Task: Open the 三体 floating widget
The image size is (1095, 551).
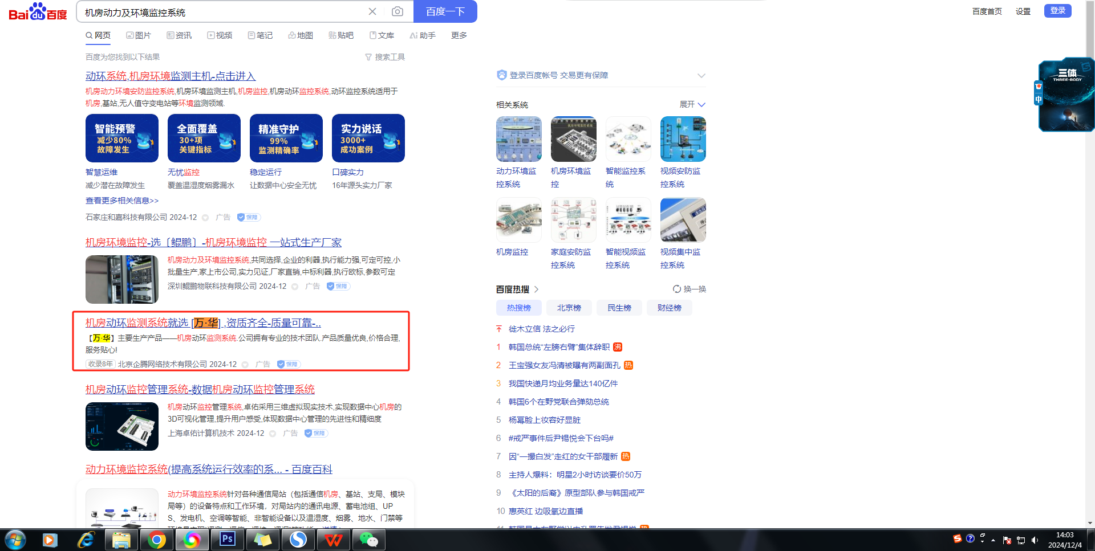Action: [x=1066, y=95]
